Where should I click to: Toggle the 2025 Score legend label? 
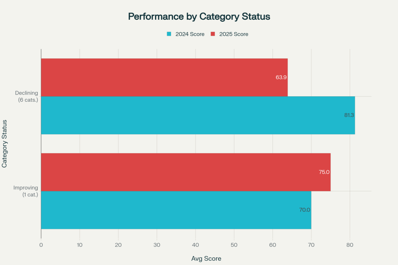[x=234, y=34]
